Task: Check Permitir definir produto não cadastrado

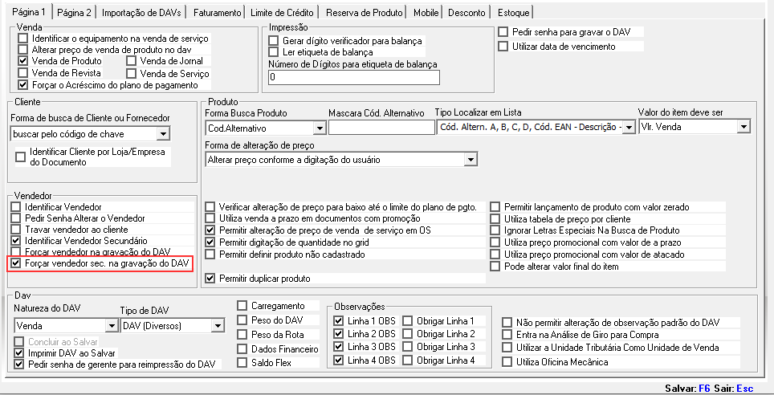Action: (210, 255)
